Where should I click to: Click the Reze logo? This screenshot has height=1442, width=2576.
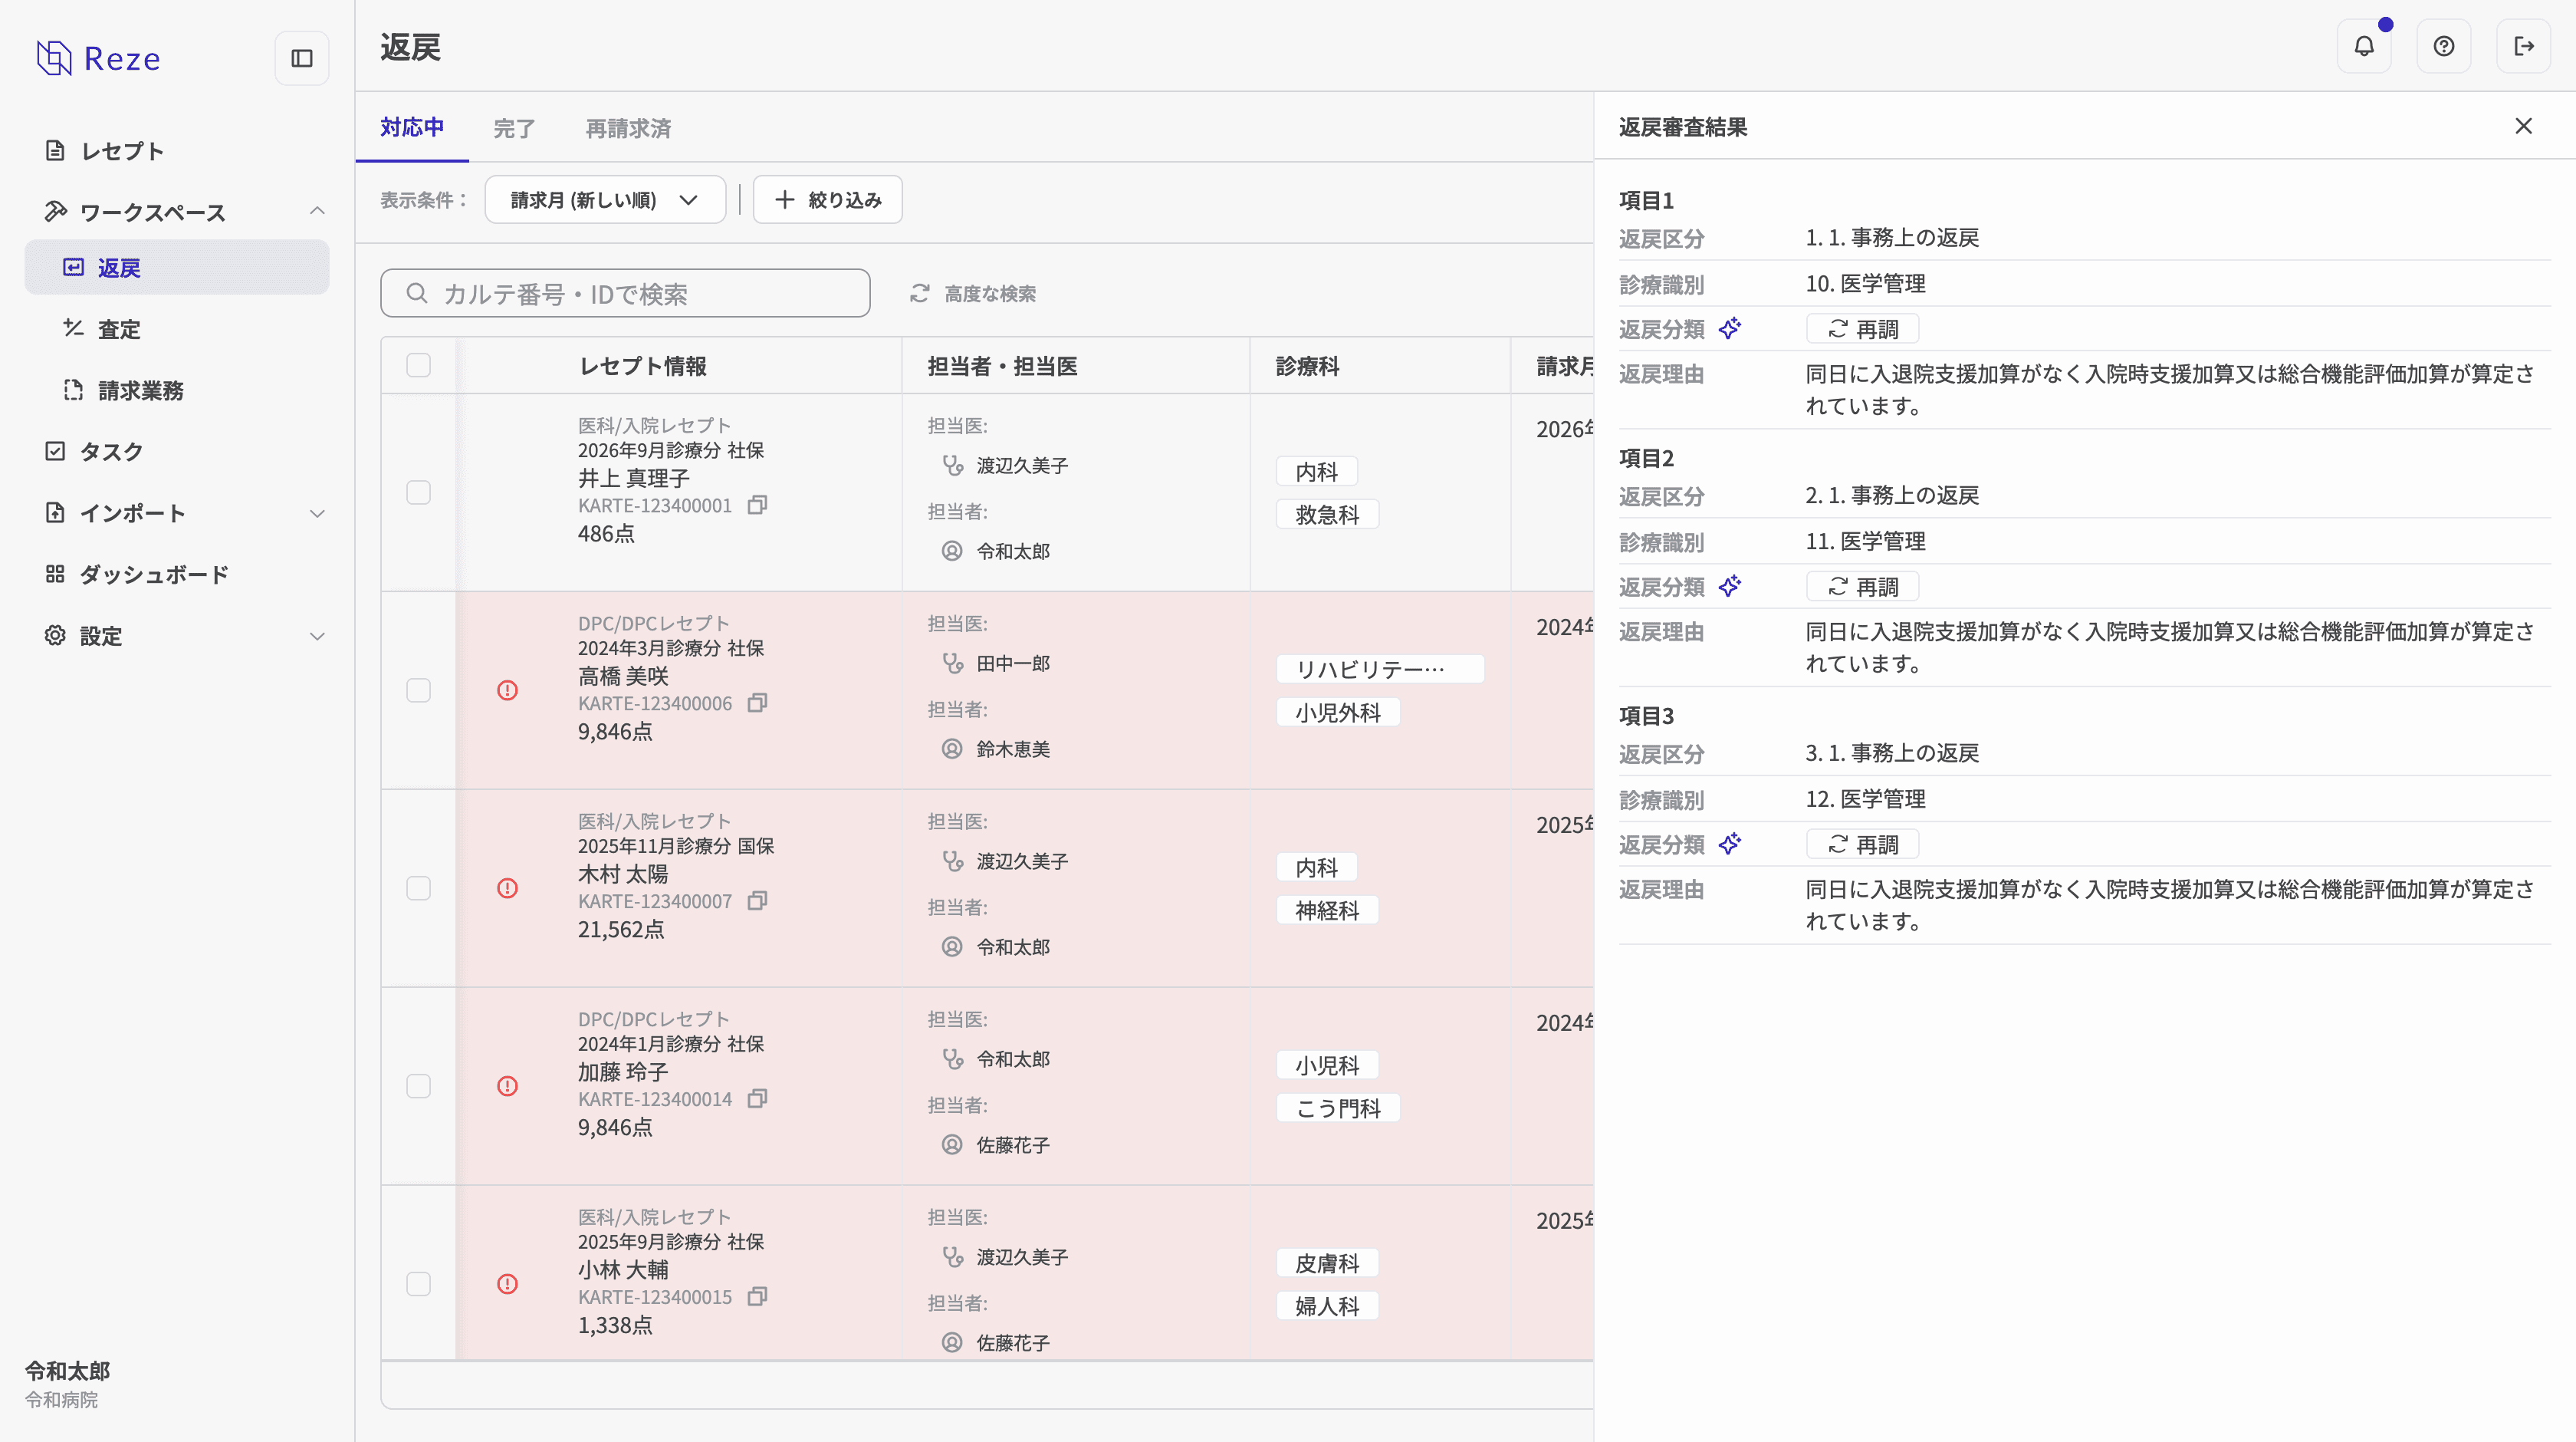pos(98,58)
